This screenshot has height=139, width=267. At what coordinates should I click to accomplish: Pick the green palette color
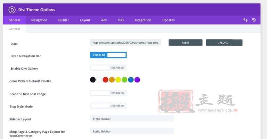coord(124,80)
